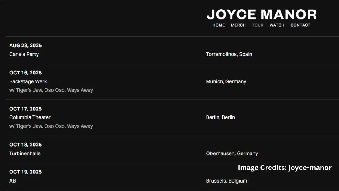The width and height of the screenshot is (339, 191).
Task: Select the OCT 19, 2025 date
Action: point(25,172)
